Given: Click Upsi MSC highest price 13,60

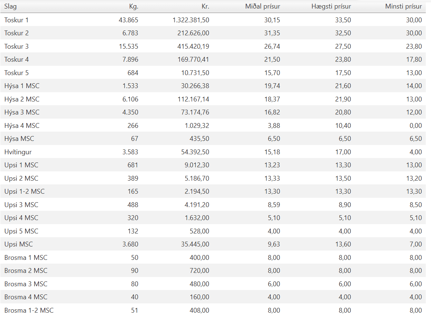Looking at the screenshot, I should (x=343, y=244).
